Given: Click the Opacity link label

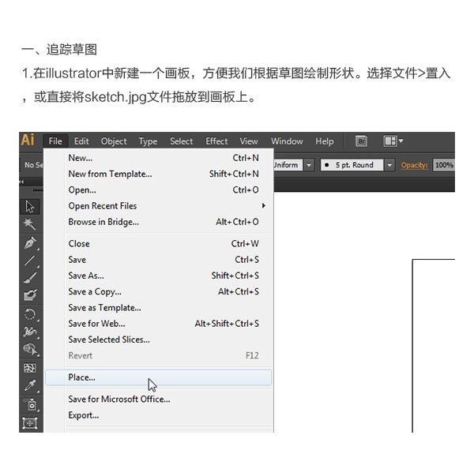Looking at the screenshot, I should click(x=415, y=165).
